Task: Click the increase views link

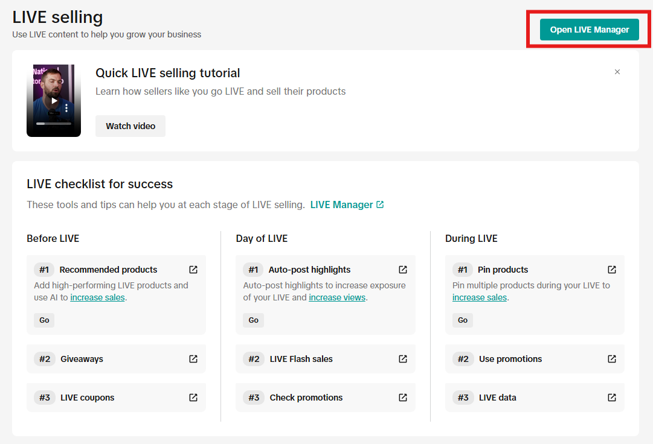Action: [337, 297]
